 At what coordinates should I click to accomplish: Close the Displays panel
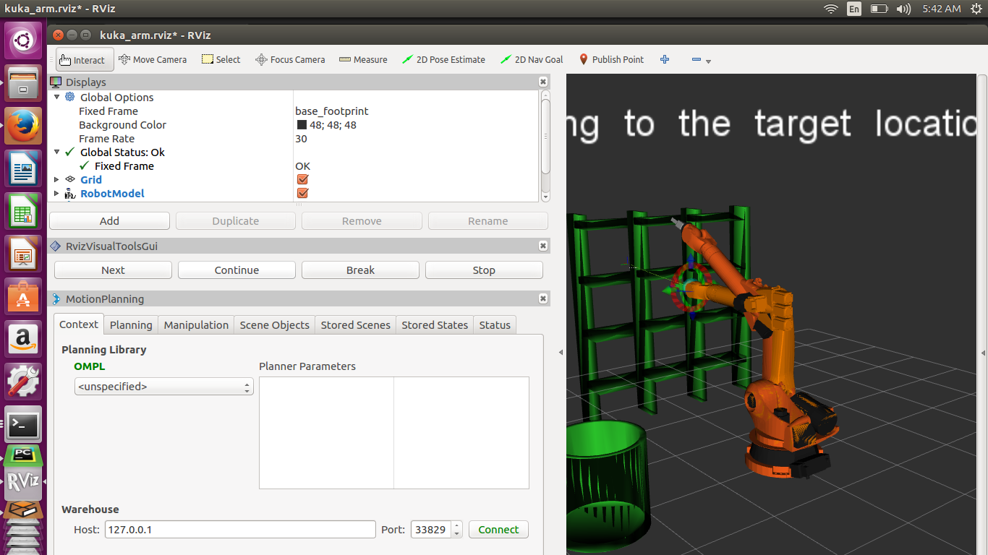[x=543, y=82]
